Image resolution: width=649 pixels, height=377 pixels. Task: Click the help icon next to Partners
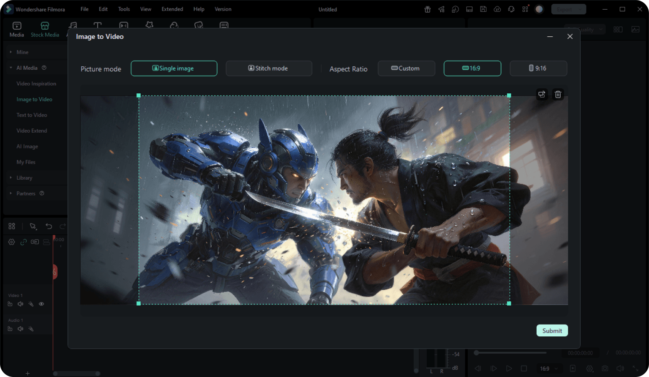[x=42, y=194]
